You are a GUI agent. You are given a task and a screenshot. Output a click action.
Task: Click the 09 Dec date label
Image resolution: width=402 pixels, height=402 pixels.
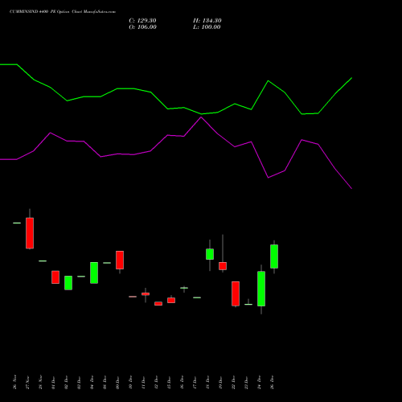[x=117, y=382]
